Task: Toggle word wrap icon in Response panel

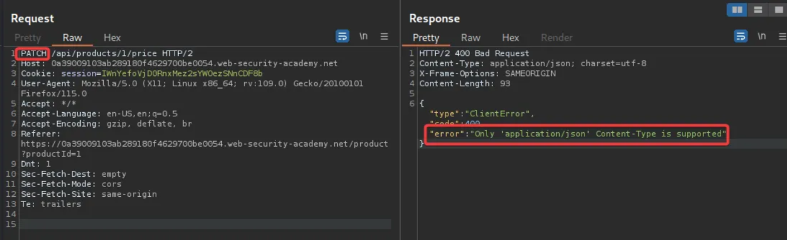Action: coord(741,36)
